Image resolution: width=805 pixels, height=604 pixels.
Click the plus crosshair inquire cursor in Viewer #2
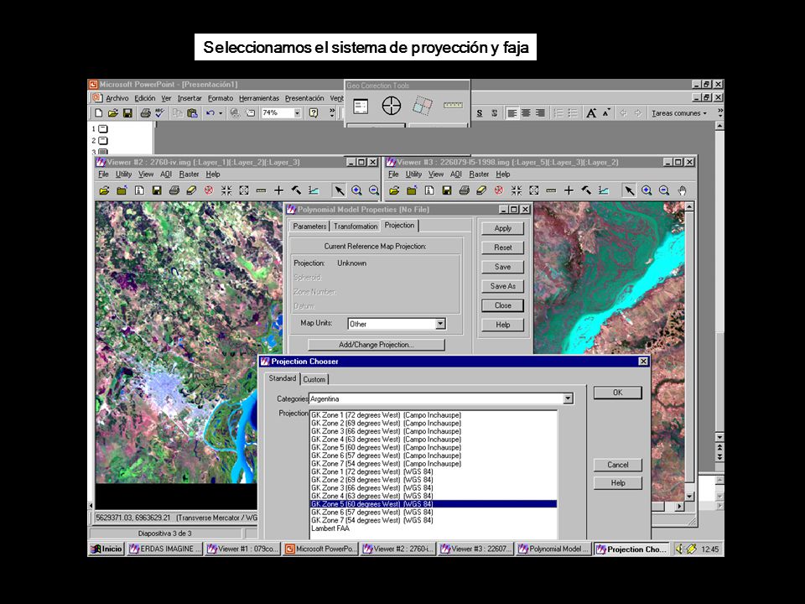tap(278, 190)
